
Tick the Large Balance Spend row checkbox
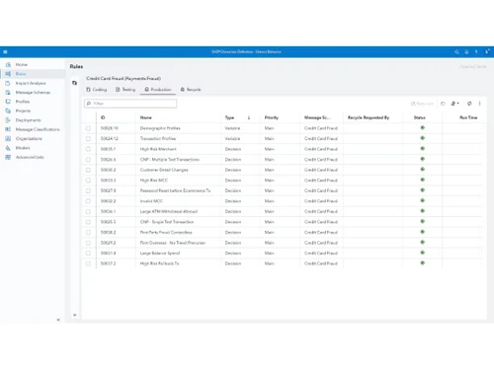[x=88, y=254]
